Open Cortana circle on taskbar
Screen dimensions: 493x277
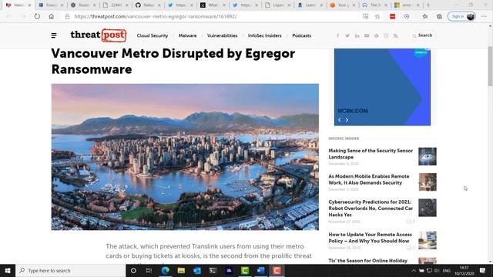click(133, 270)
